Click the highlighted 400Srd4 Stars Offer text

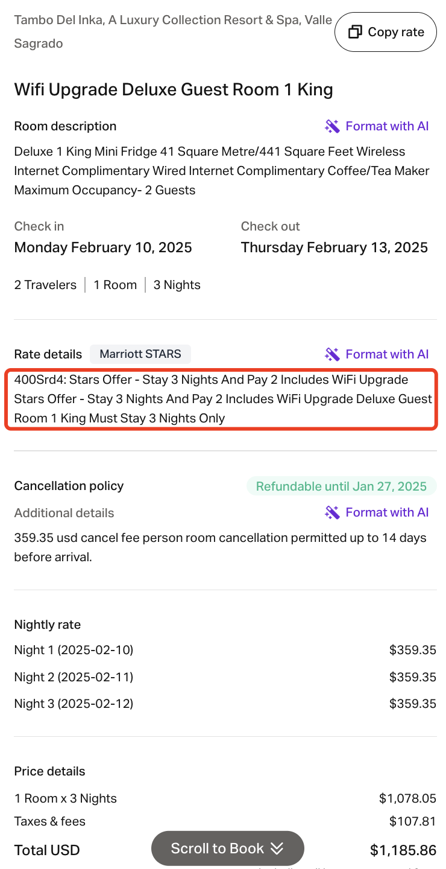pyautogui.click(x=221, y=399)
